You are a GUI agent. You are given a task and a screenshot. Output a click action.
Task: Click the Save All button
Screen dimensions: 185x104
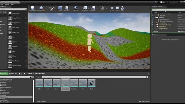[13, 74]
